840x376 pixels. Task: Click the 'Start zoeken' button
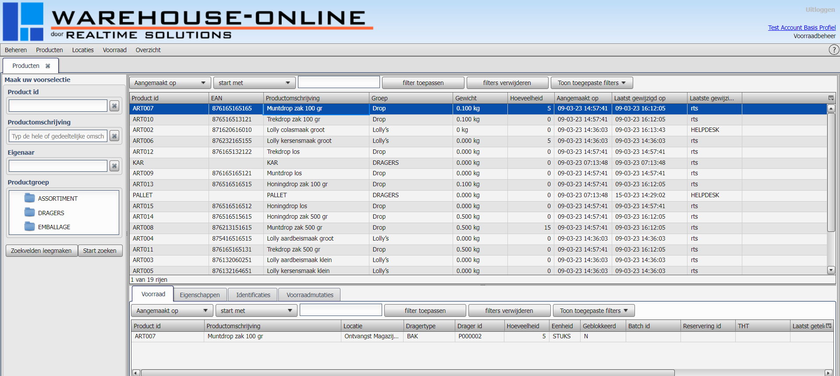pos(100,251)
